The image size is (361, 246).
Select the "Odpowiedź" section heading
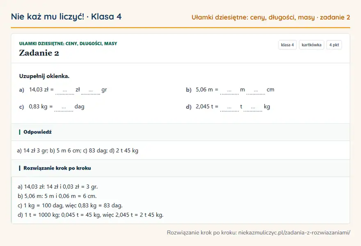tap(37, 132)
